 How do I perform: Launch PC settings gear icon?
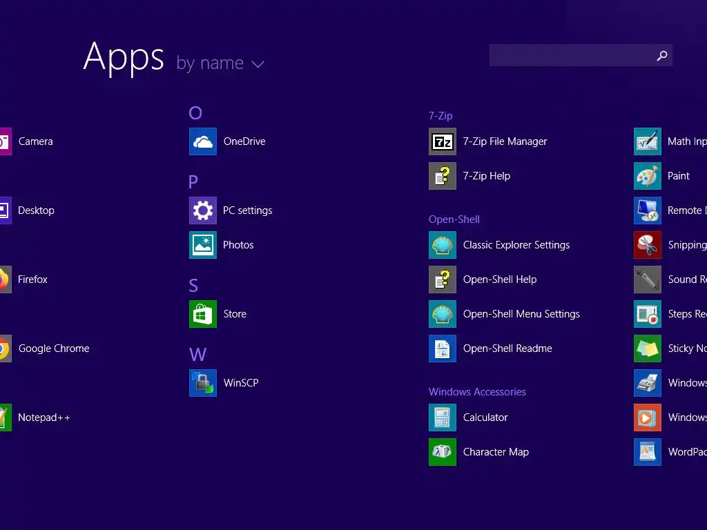tap(203, 210)
